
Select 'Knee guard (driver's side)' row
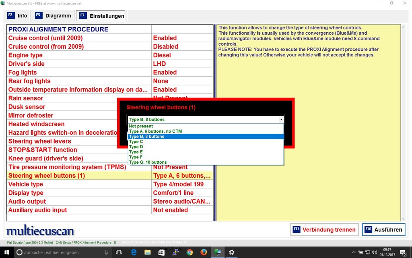pyautogui.click(x=67, y=158)
